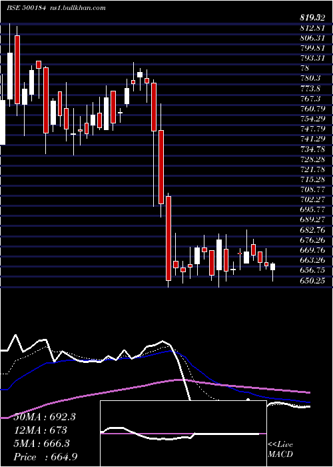Viewport: 333px width, 467px height.
Task: Click the 663.26 price level label
Action: [x=313, y=261]
